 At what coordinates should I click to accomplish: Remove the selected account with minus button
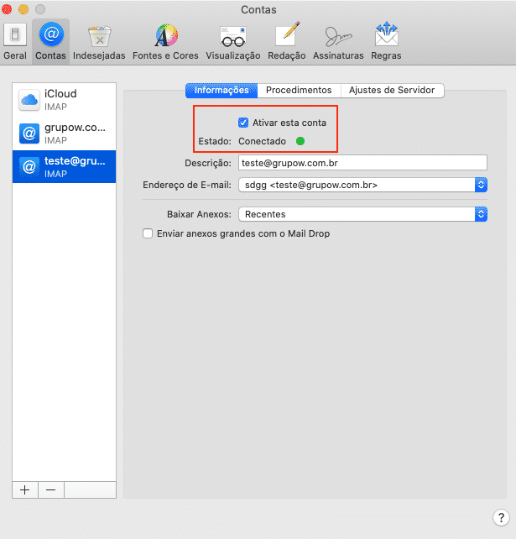click(x=51, y=489)
